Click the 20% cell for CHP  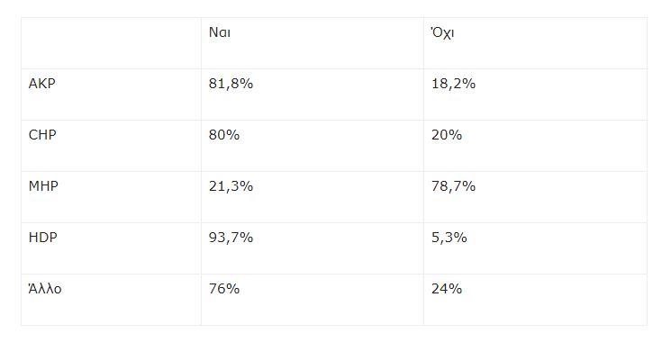tap(447, 135)
